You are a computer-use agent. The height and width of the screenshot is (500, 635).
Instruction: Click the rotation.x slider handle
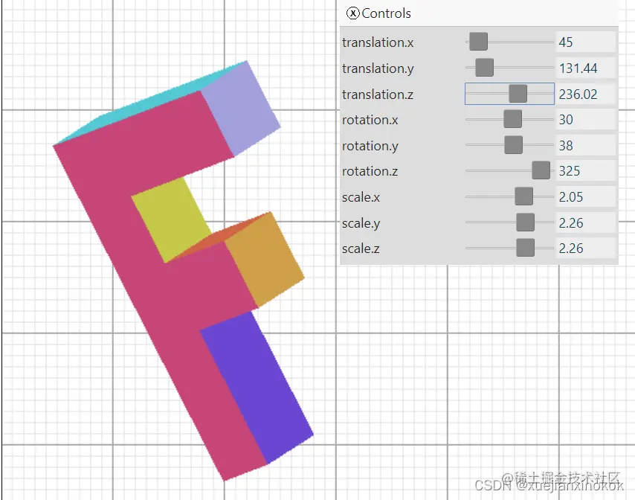coord(512,119)
